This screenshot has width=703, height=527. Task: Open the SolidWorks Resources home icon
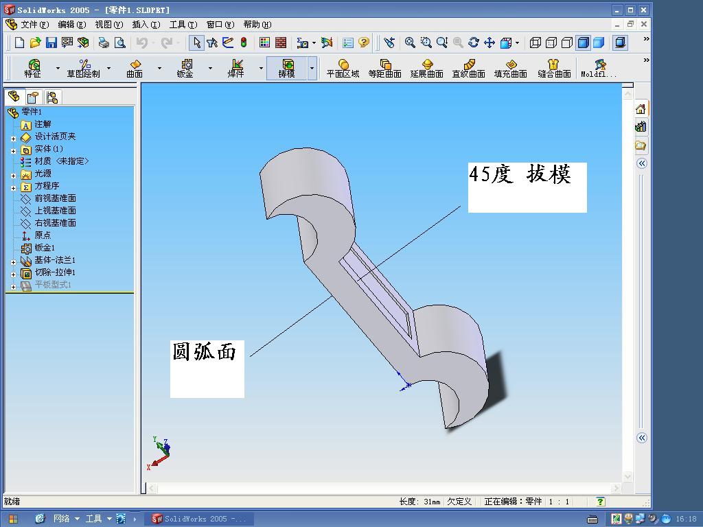(x=641, y=109)
